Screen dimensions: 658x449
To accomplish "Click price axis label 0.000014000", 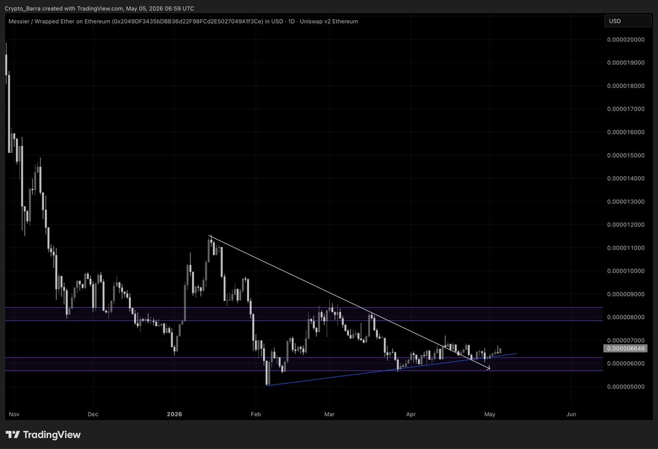I will click(x=627, y=179).
